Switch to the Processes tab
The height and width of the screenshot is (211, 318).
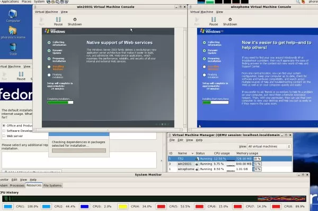point(17,185)
